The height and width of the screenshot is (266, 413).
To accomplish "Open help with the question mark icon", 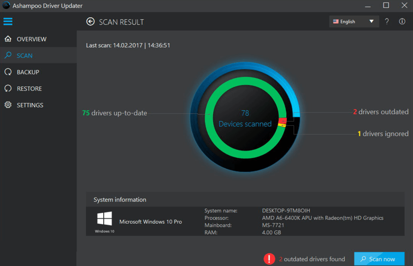I will (387, 22).
